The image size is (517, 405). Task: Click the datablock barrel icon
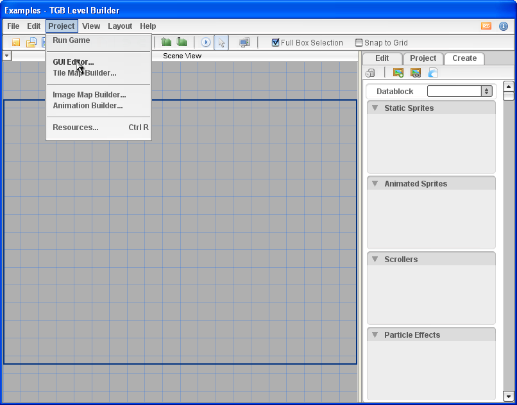(370, 73)
